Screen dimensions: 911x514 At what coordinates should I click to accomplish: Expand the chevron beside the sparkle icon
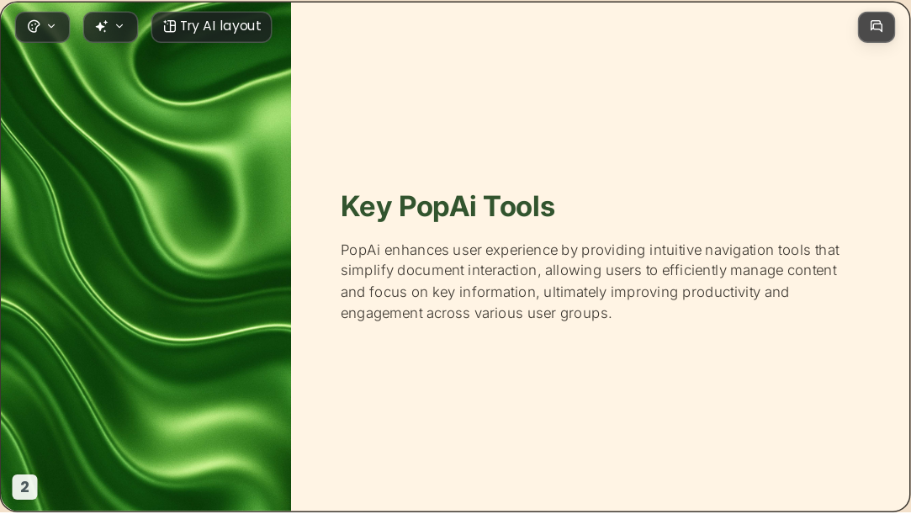(x=119, y=26)
